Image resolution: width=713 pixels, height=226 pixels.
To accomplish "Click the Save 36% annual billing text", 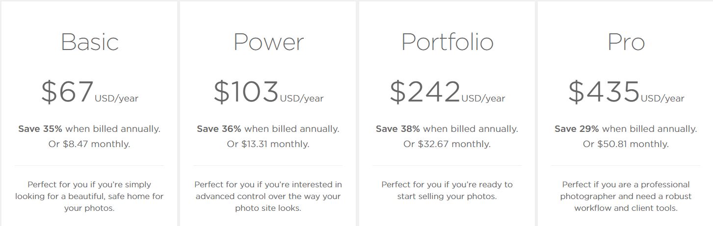I will (268, 129).
